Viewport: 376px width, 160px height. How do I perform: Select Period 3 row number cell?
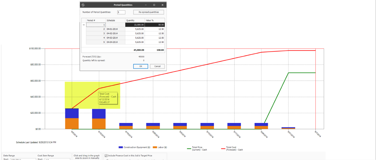96,33
